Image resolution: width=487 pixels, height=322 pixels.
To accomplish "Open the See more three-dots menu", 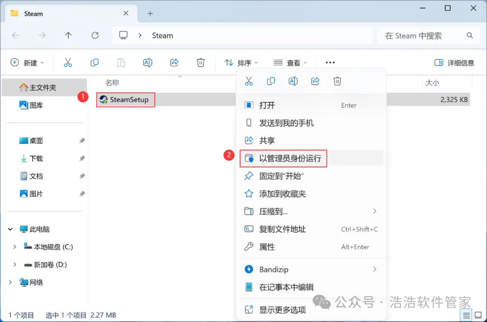I will [x=330, y=62].
